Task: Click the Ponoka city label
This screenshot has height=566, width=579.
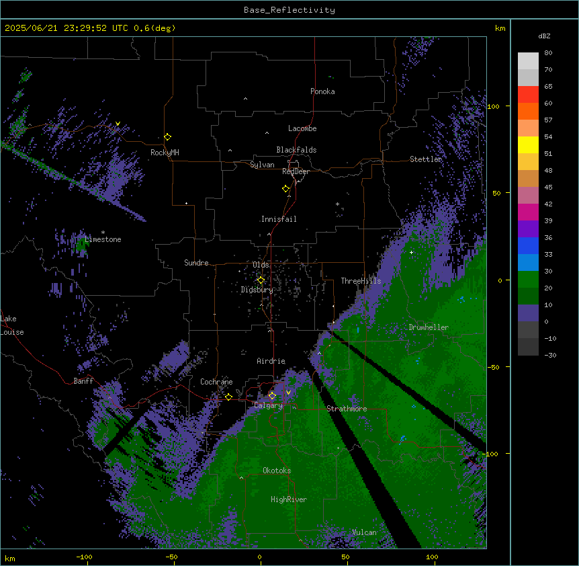Action: [322, 91]
